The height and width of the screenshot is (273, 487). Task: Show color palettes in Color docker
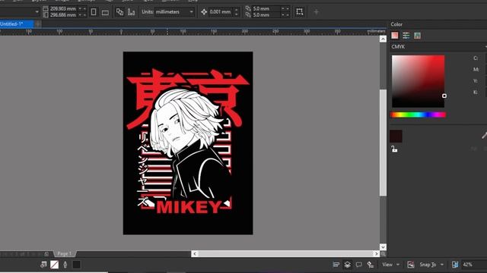417,36
